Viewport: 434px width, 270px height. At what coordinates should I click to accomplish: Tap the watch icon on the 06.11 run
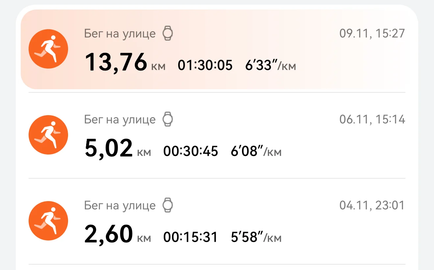click(x=168, y=119)
